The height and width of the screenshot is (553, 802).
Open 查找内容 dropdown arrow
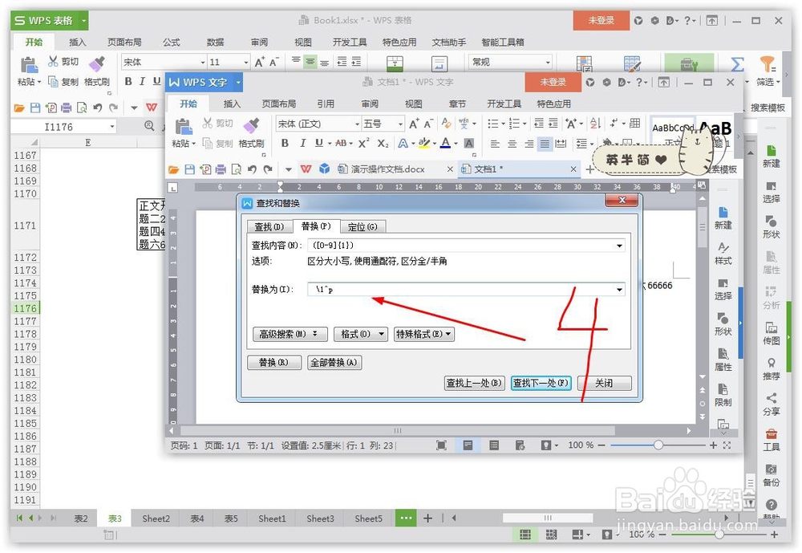[x=619, y=246]
